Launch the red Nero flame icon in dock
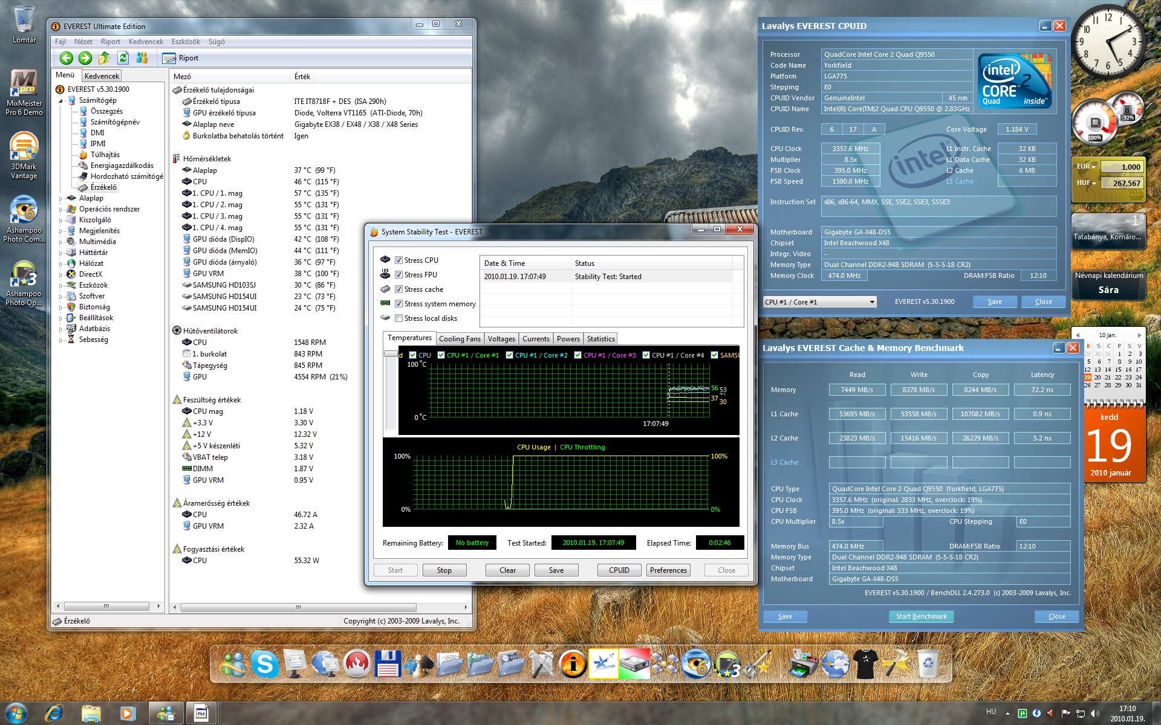 [x=357, y=664]
